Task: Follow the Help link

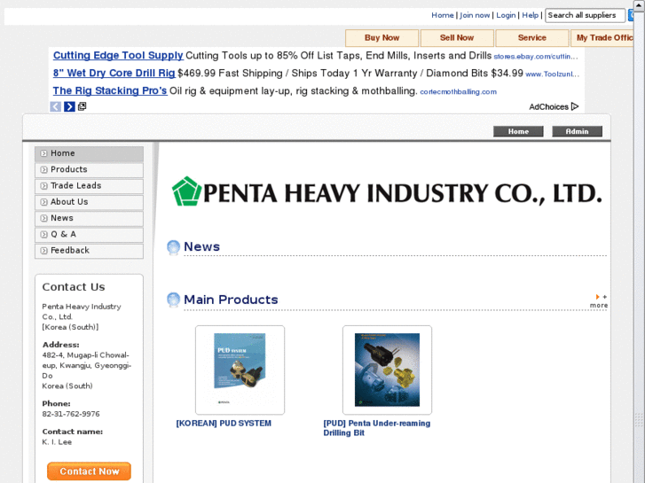Action: [530, 15]
